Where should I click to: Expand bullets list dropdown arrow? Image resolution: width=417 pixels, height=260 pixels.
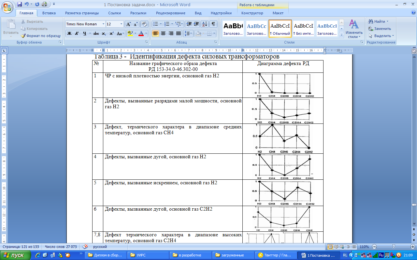pos(161,24)
